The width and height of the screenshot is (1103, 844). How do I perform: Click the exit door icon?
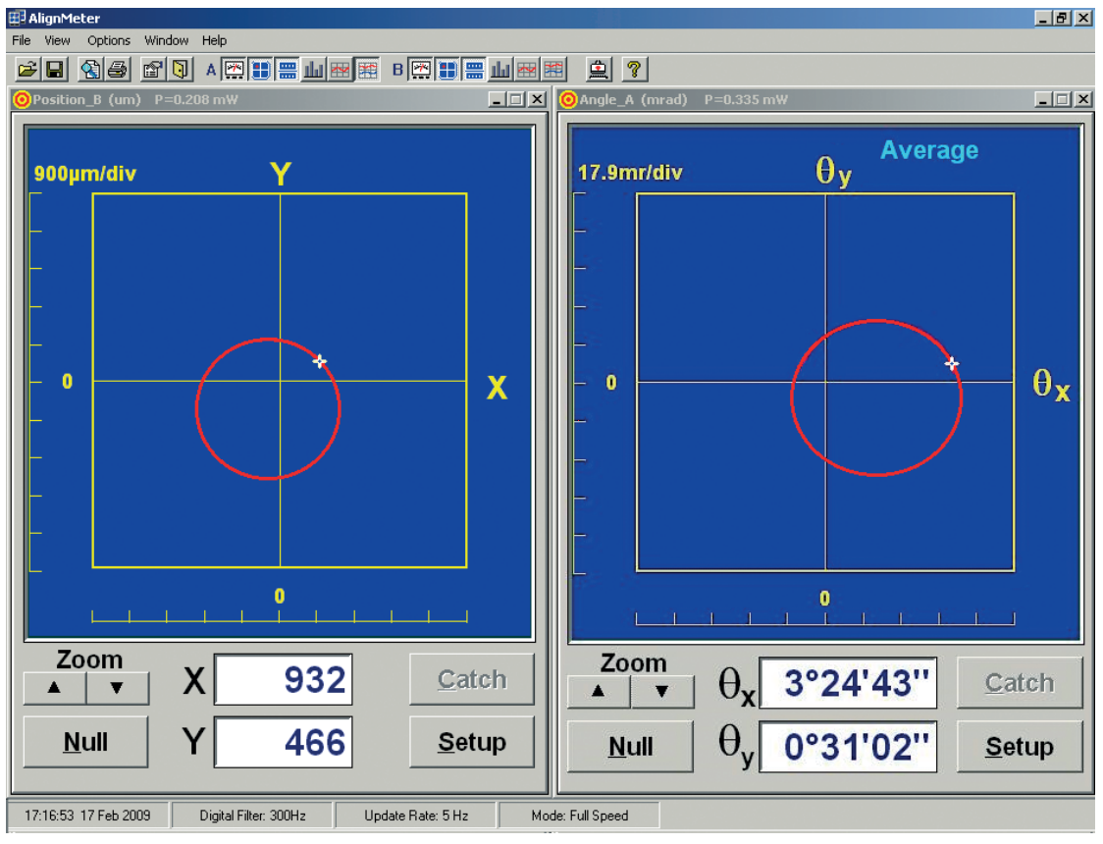(181, 70)
